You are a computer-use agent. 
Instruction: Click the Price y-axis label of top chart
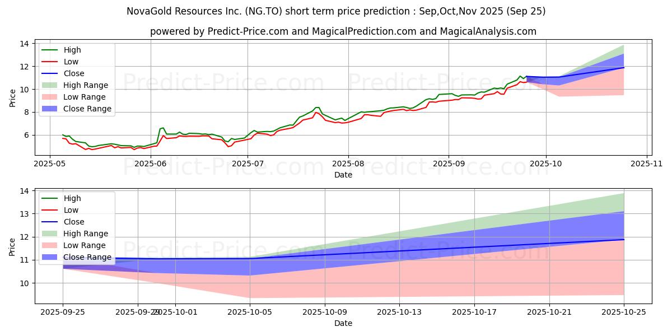(12, 97)
